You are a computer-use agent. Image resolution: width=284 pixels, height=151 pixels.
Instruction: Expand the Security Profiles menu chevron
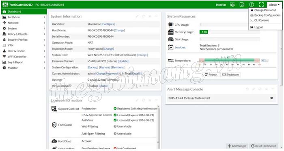(44, 40)
